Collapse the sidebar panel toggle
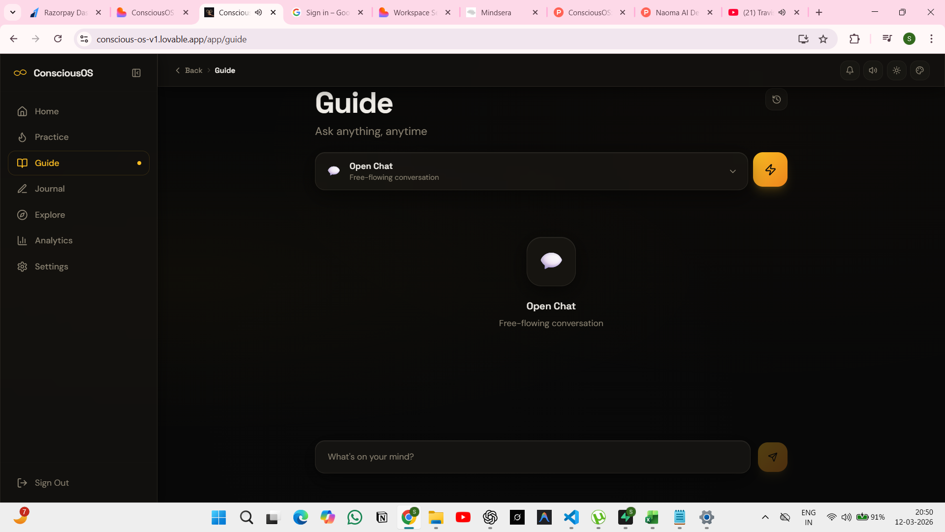Viewport: 945px width, 532px height. pyautogui.click(x=136, y=73)
